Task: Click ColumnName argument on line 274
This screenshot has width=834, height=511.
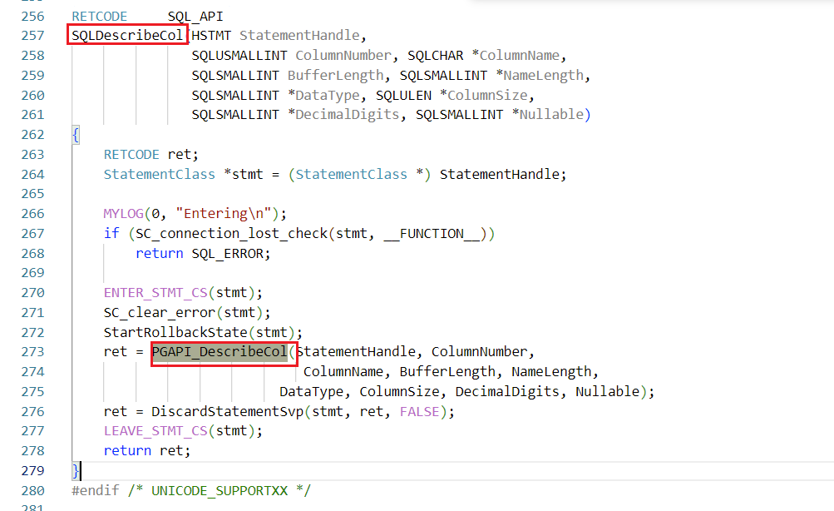Action: 343,371
